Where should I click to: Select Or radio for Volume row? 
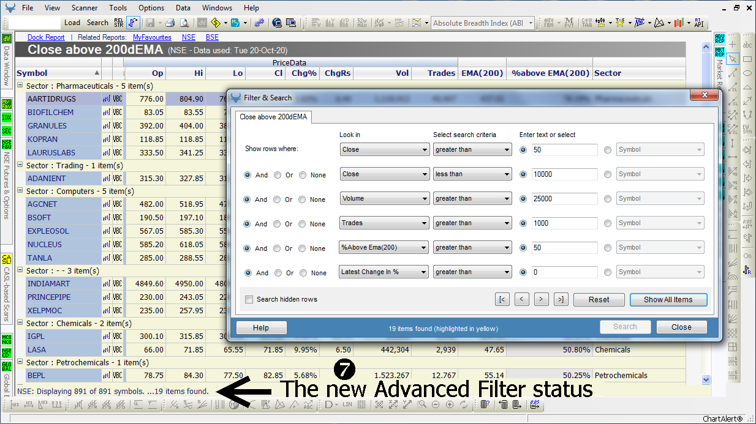278,199
